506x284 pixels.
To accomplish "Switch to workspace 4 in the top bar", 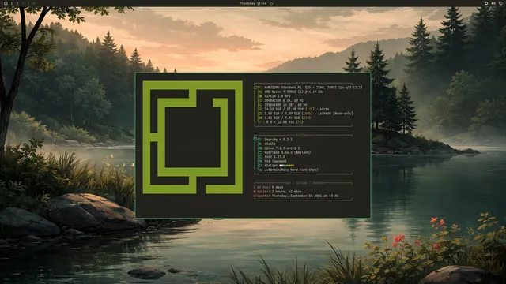I will click(x=28, y=3).
